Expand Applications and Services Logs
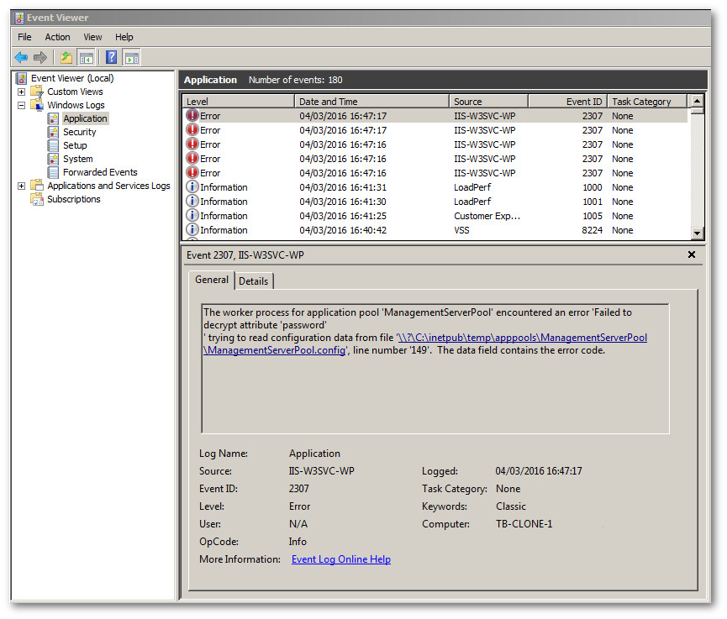Viewport: 727px width, 619px height. 20,185
